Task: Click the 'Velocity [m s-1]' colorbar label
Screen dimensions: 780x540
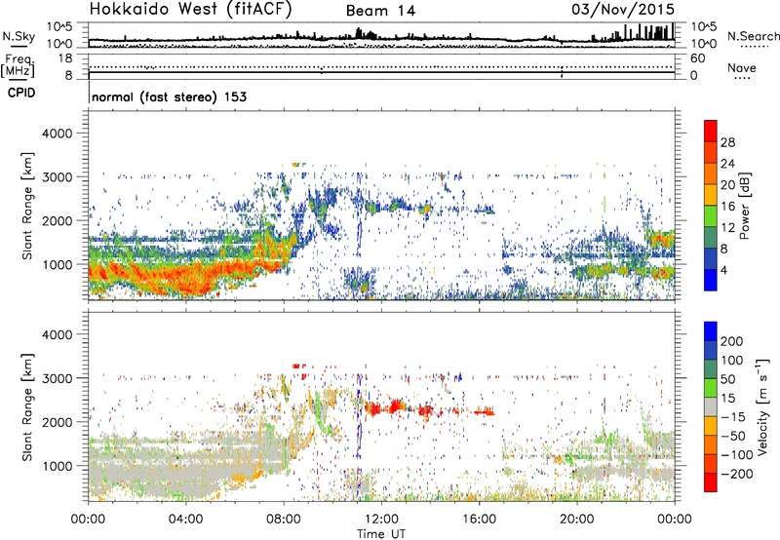Action: 762,406
